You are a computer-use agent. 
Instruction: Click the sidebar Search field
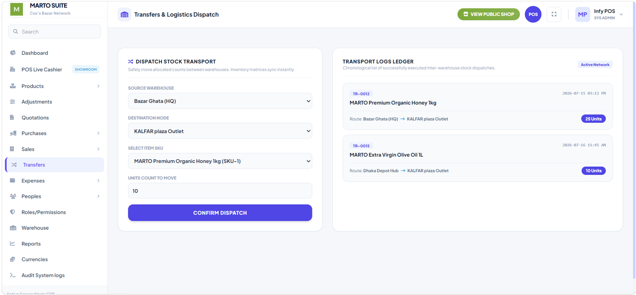point(54,31)
